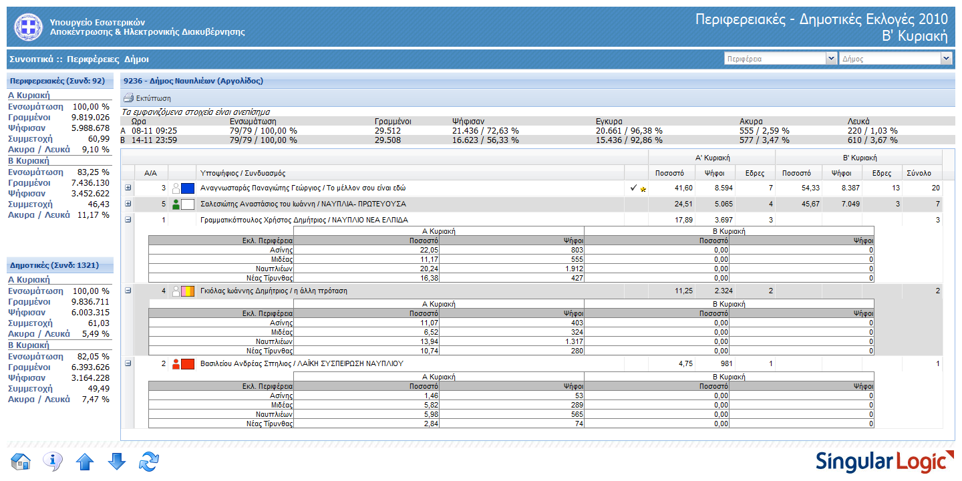Click the Συνοπτικά link in navigation bar
Screen dimensions: 962x481
click(x=31, y=59)
